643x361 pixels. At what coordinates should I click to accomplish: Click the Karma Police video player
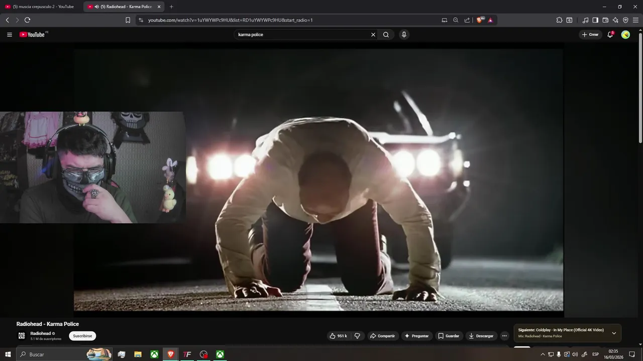pyautogui.click(x=318, y=179)
